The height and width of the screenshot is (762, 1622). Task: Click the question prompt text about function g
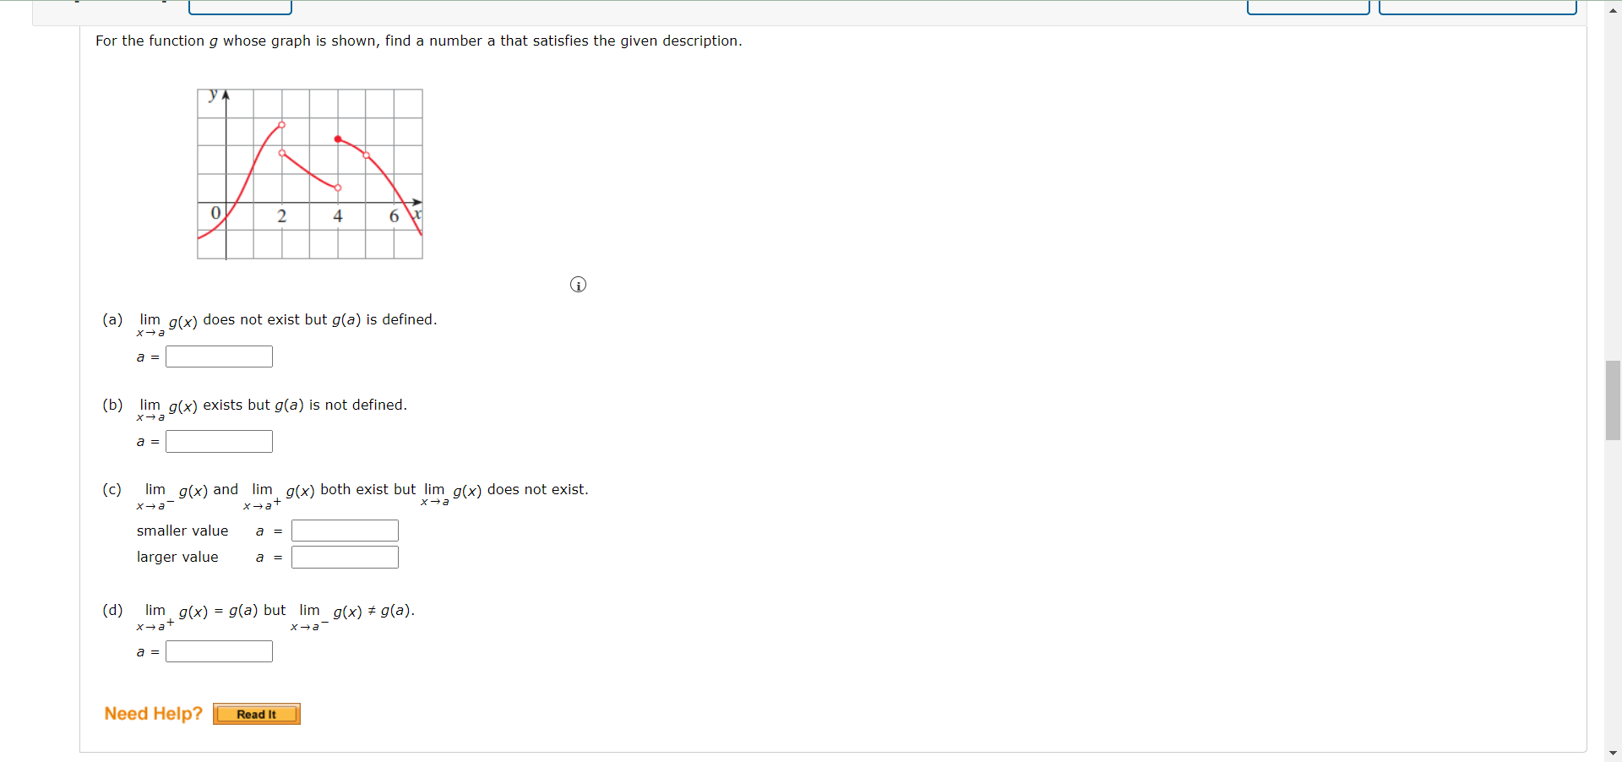pyautogui.click(x=418, y=41)
